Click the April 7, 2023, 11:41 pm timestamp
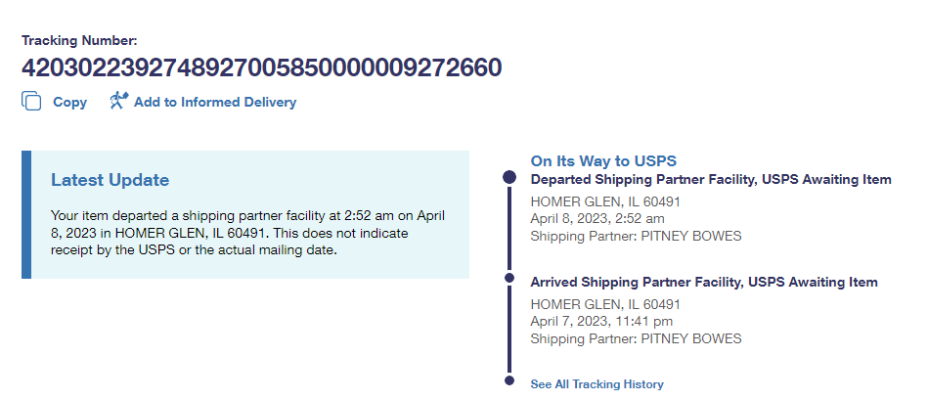 (x=600, y=321)
